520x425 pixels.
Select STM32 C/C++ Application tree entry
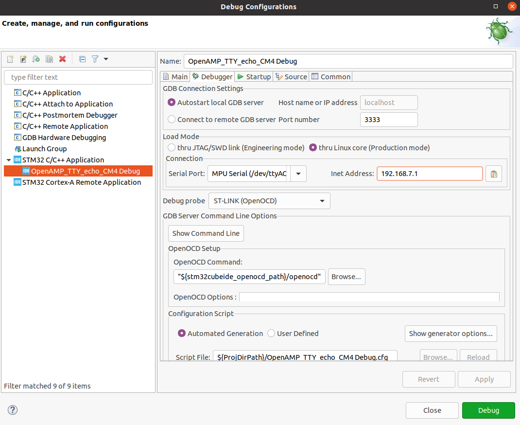pyautogui.click(x=63, y=160)
